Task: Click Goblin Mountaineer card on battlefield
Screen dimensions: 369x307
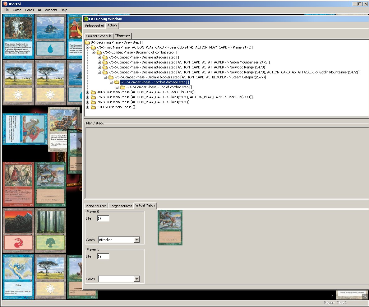Action: tap(18, 184)
